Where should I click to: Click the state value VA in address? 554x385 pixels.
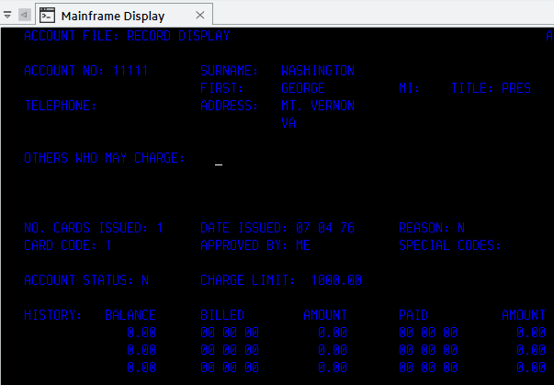click(288, 122)
